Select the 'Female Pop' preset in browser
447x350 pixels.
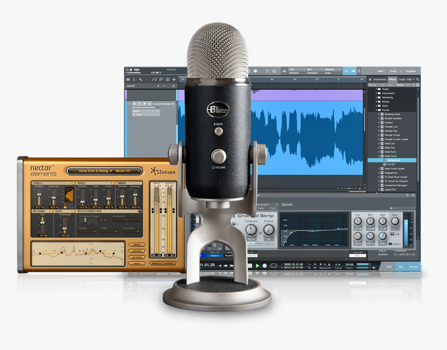391,131
